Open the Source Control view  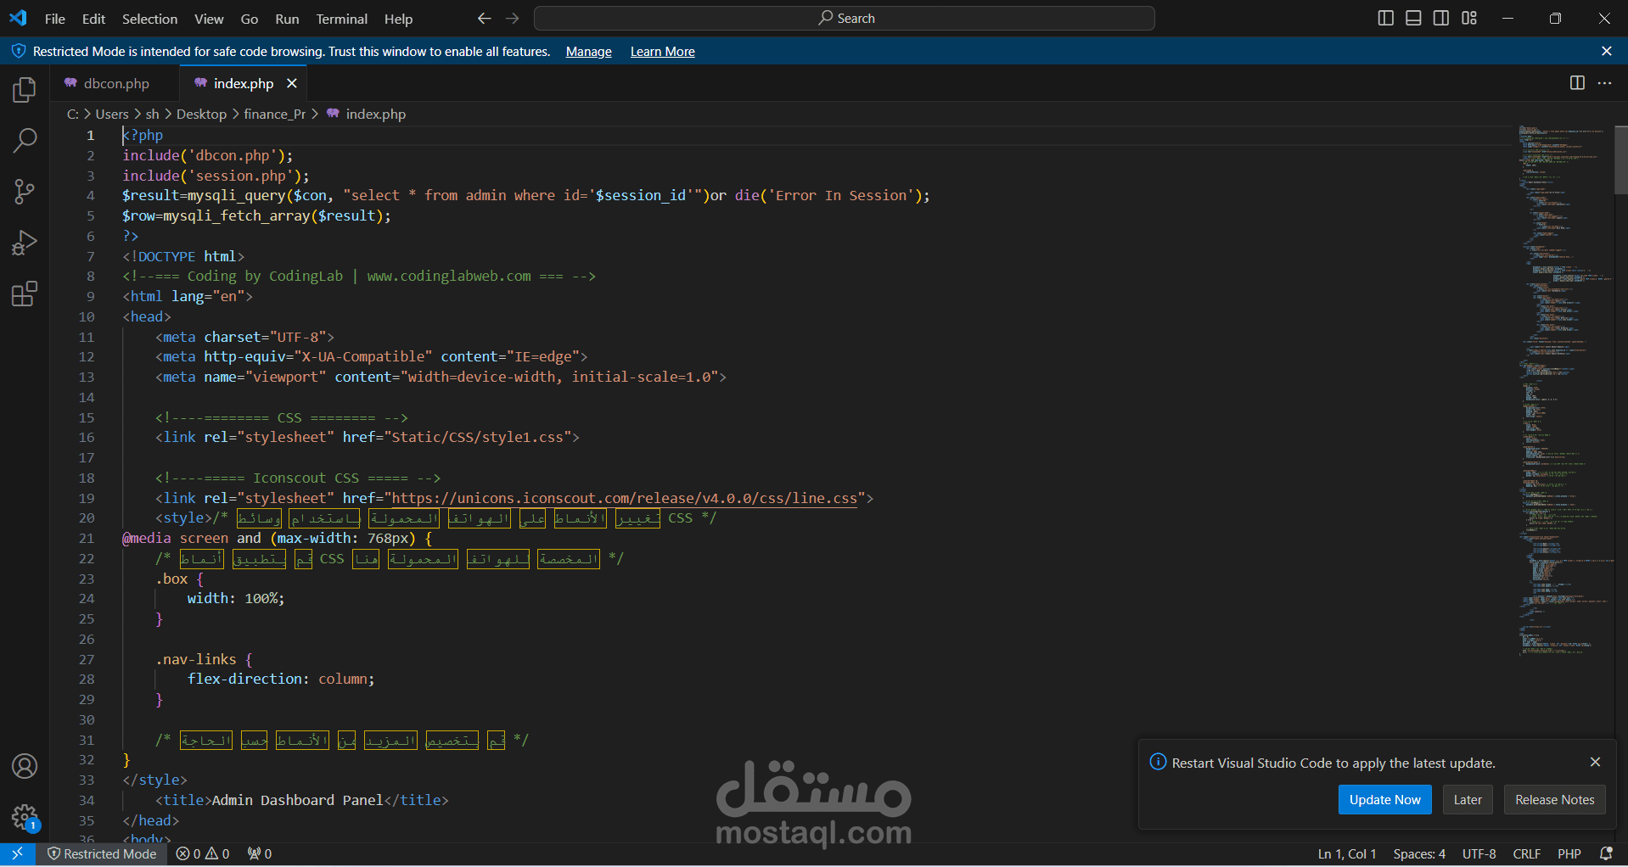pos(25,192)
